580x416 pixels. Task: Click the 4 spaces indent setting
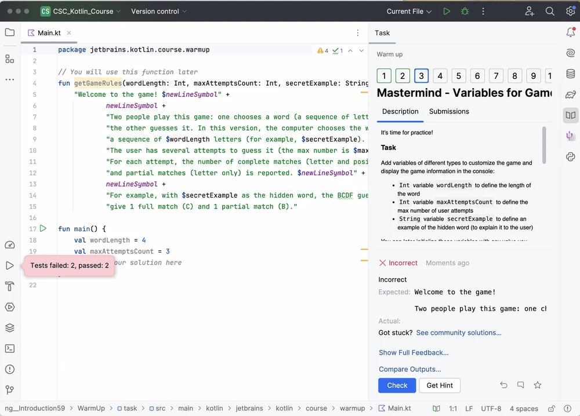point(524,408)
